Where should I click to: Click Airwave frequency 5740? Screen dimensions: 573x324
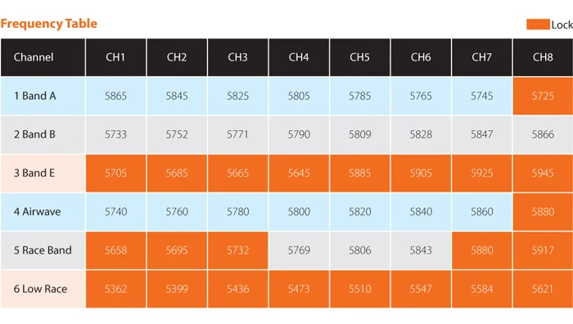pos(116,212)
